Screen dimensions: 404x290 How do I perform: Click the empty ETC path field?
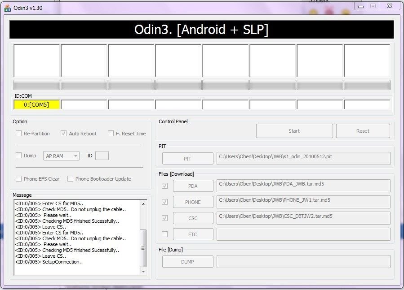click(303, 234)
